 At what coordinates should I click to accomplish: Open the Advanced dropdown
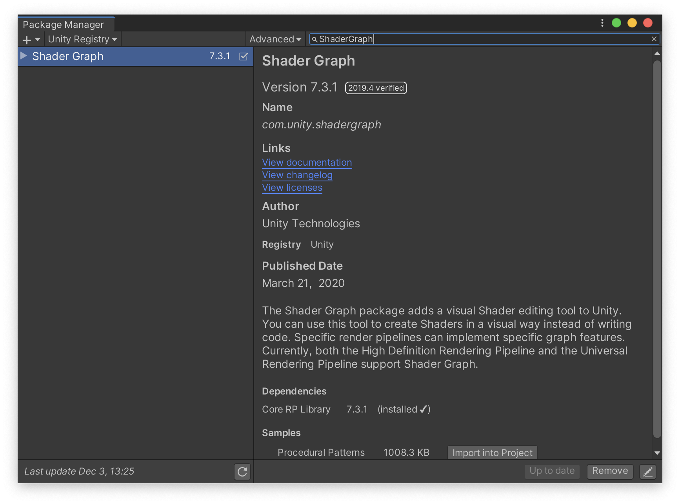tap(275, 39)
